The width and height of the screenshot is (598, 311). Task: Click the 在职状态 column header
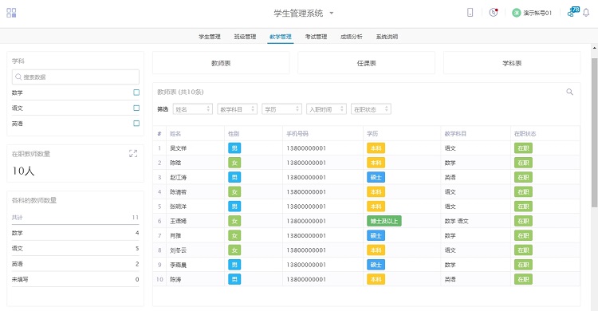coord(525,133)
